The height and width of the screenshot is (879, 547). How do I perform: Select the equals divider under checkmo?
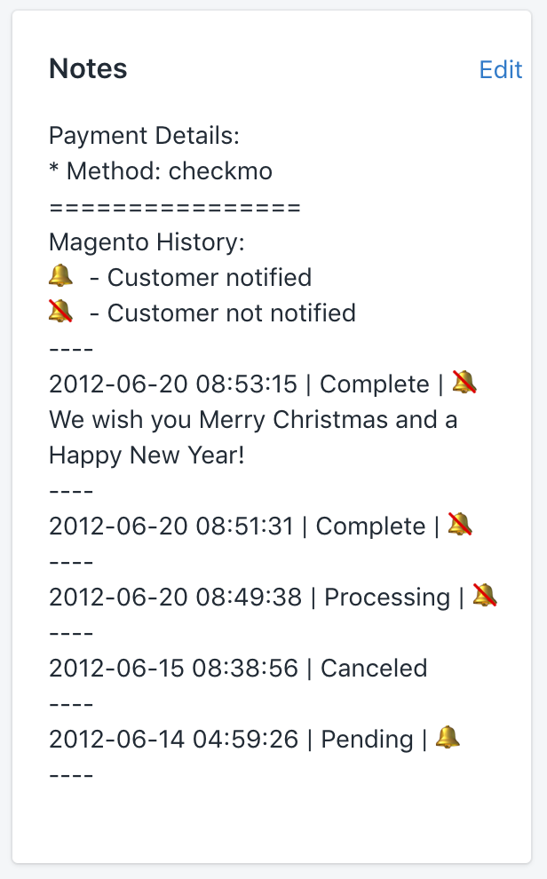coord(173,206)
